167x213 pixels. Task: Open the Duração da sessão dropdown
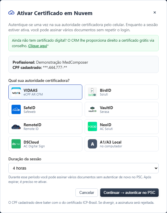(x=83, y=168)
